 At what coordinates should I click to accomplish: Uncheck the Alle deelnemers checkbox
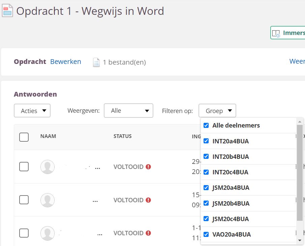pyautogui.click(x=206, y=126)
